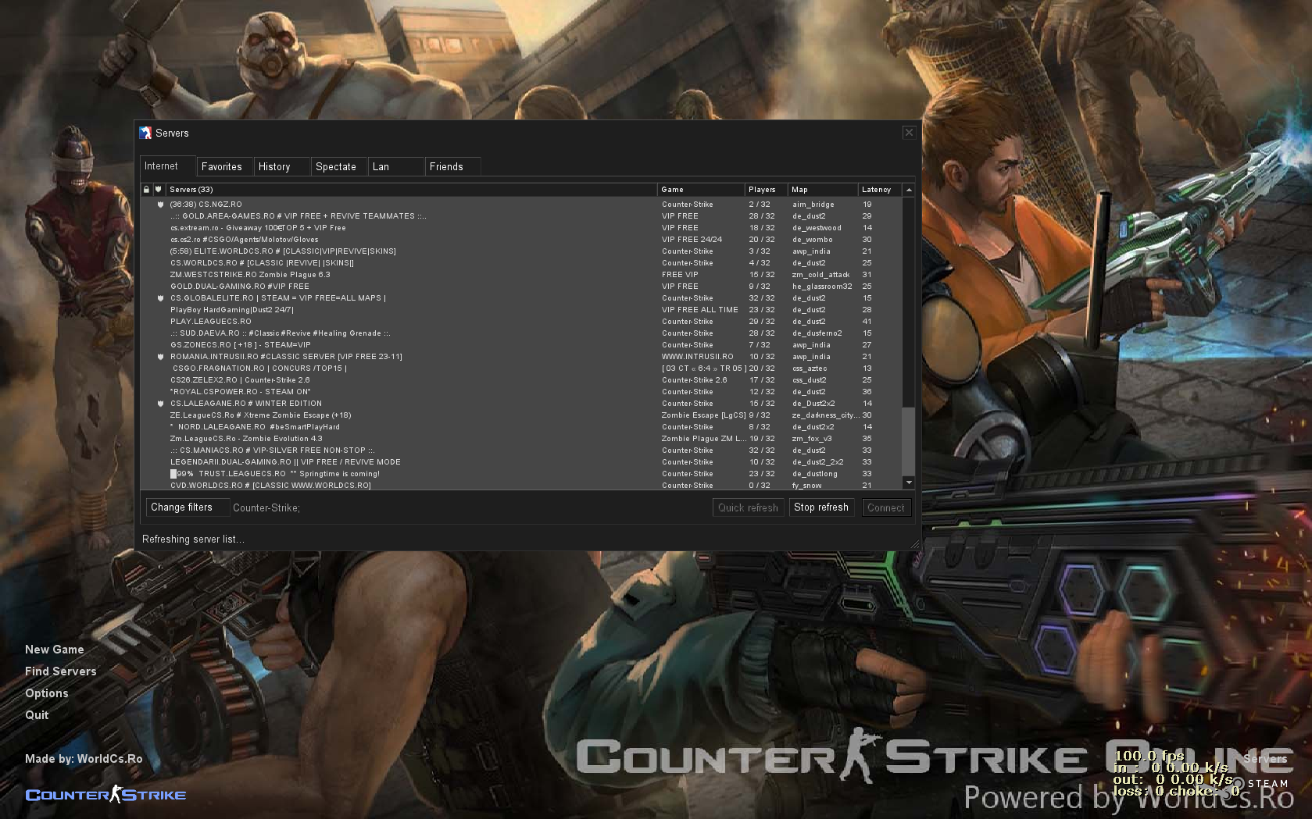Click the Counter-Strike logo at bottom left
The width and height of the screenshot is (1312, 819).
click(x=105, y=795)
